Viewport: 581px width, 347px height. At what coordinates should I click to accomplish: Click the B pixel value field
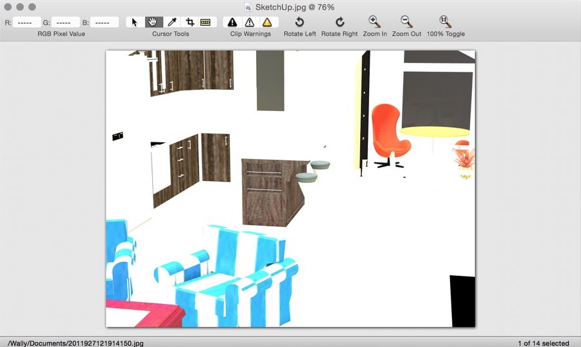click(x=105, y=22)
